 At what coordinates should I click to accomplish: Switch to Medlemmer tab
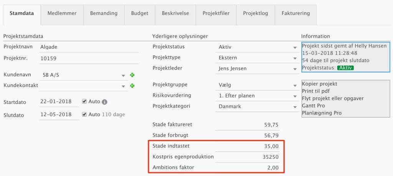[x=62, y=13]
